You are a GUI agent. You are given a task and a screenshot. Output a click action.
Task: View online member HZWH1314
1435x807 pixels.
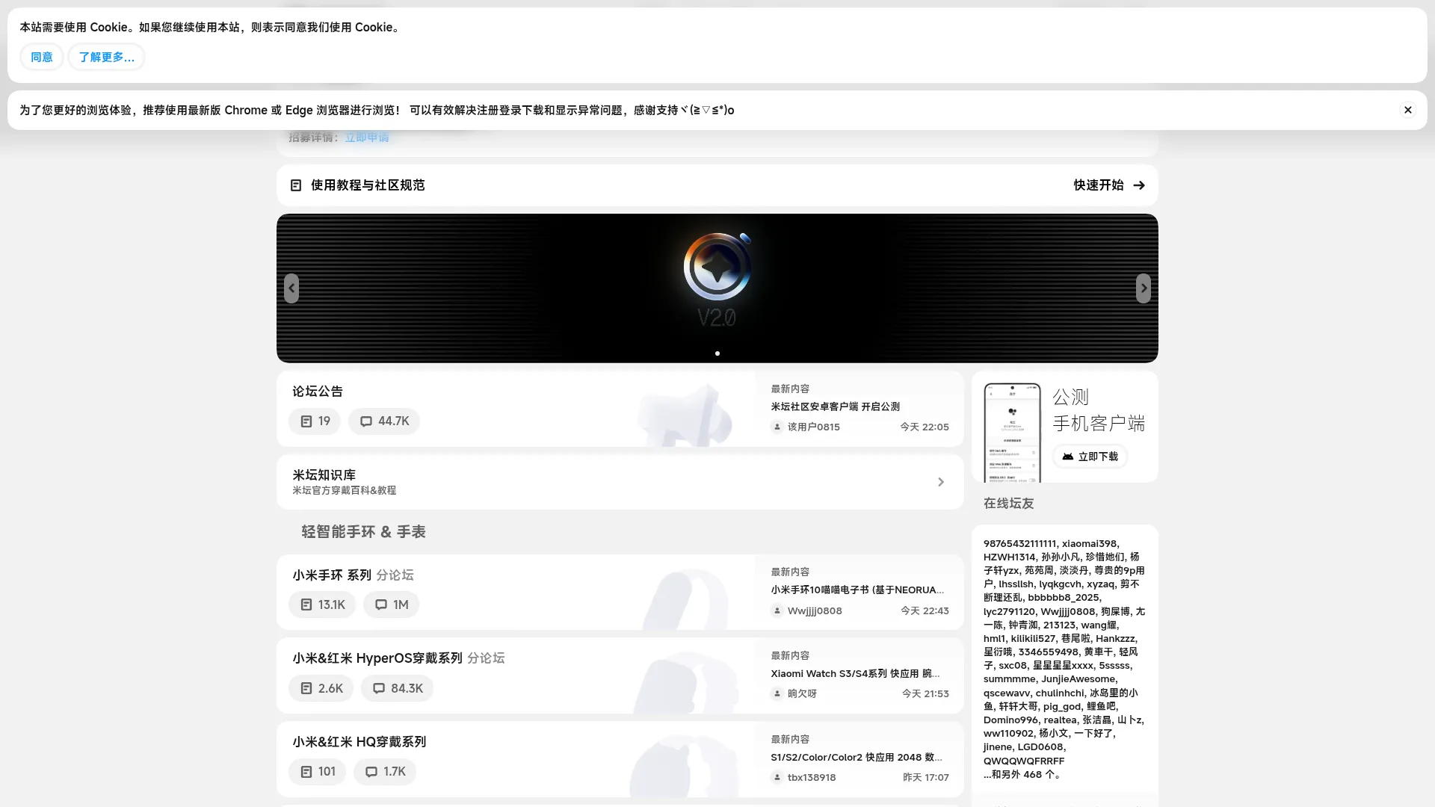coord(1010,557)
